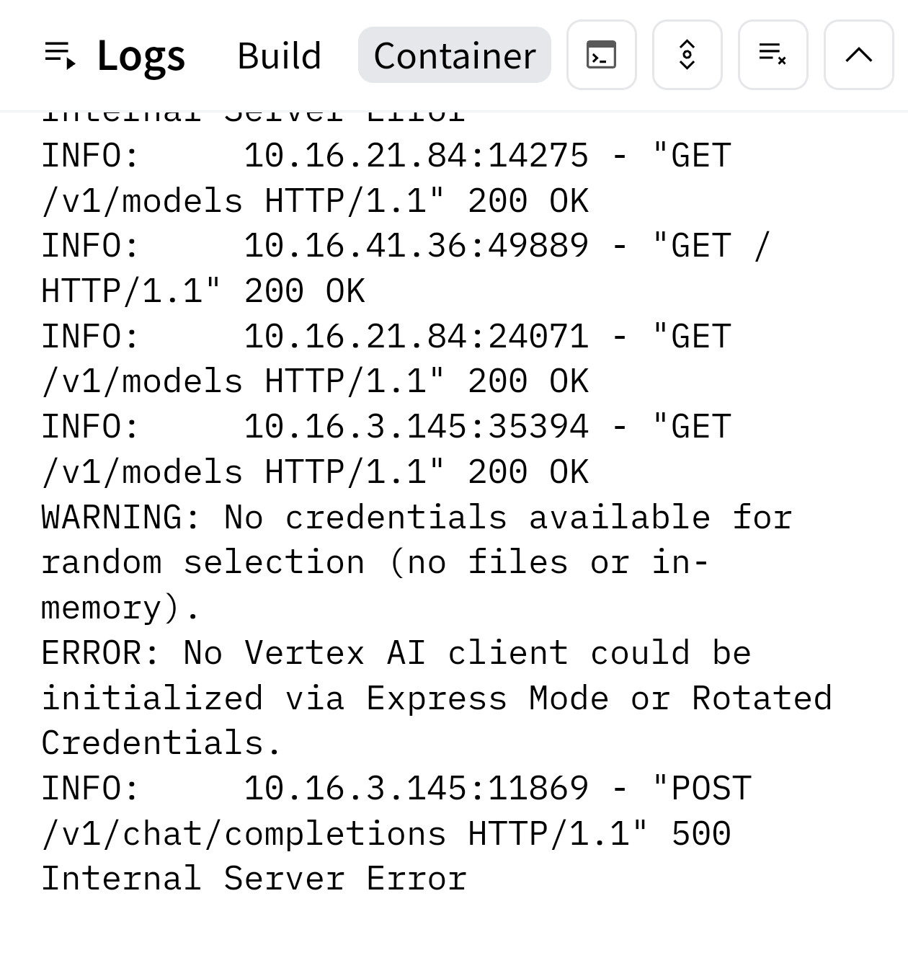This screenshot has width=908, height=976.
Task: Click the Logs panel title
Action: (141, 56)
